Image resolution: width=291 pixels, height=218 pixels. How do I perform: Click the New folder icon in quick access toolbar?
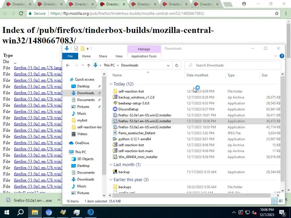(82, 49)
